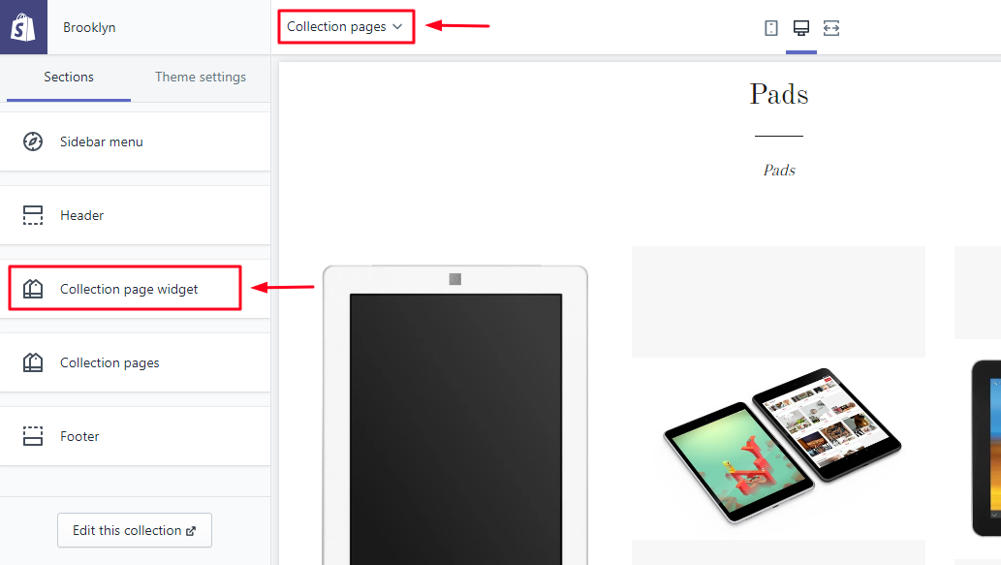The width and height of the screenshot is (1001, 565).
Task: Click the Brooklyn theme name
Action: (x=89, y=27)
